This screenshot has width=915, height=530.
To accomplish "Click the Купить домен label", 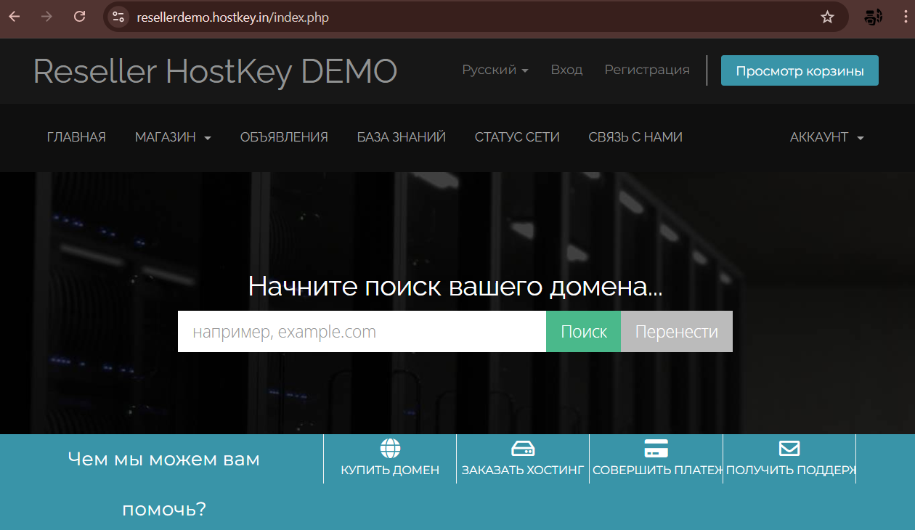I will tap(390, 470).
